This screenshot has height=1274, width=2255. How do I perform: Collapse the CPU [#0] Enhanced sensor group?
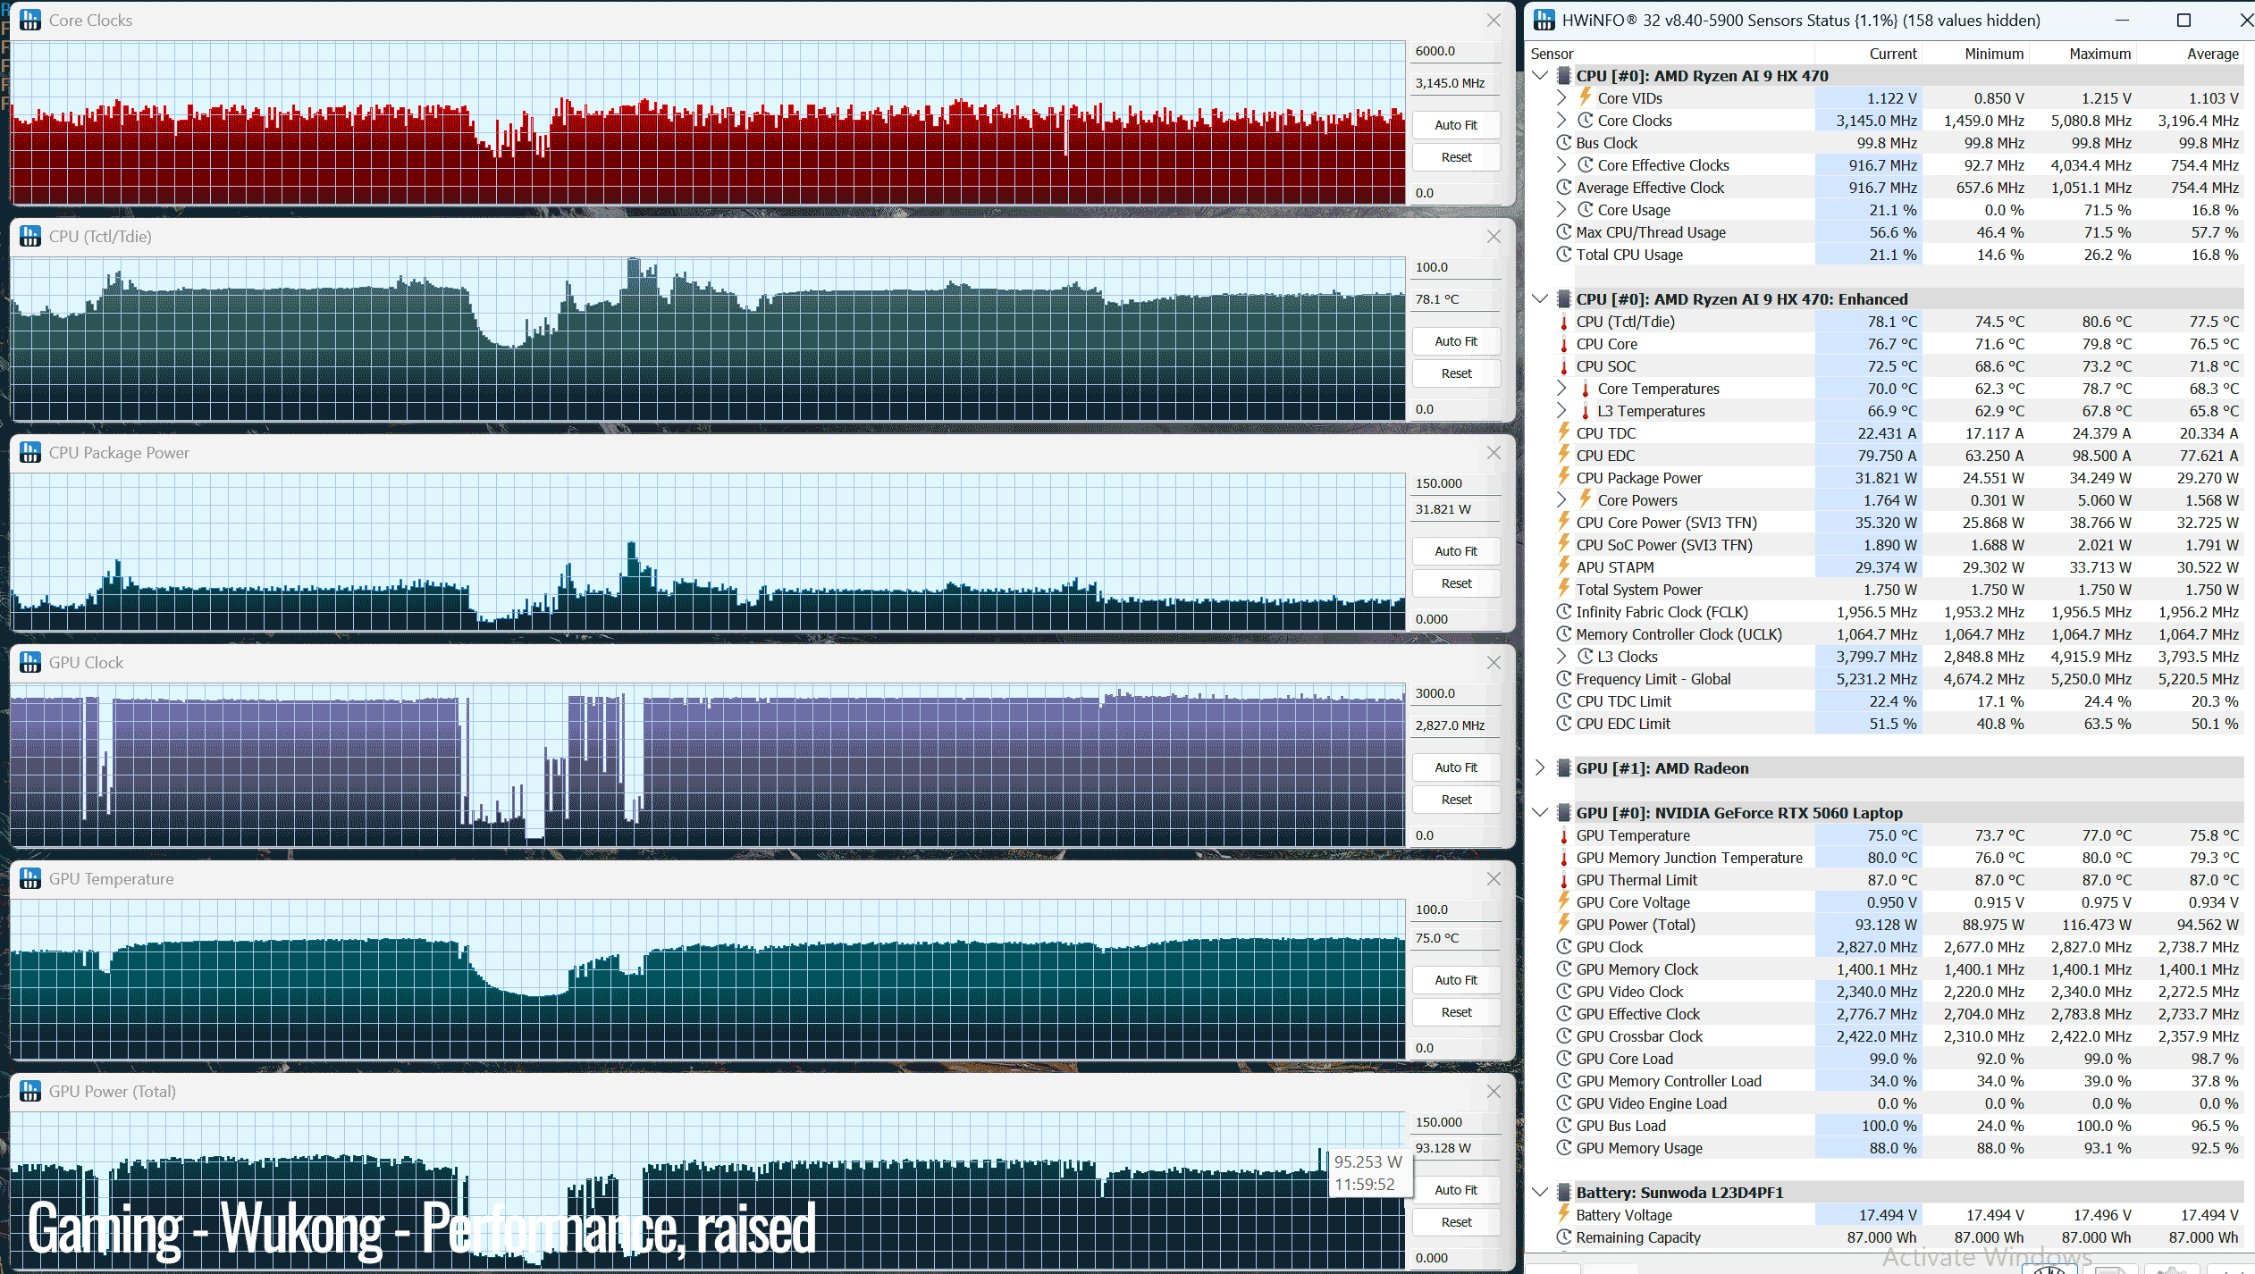pyautogui.click(x=1539, y=299)
